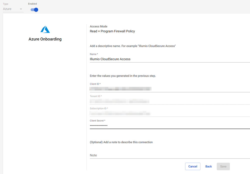
Task: Click "Enter the values you generated" text
Action: [123, 76]
